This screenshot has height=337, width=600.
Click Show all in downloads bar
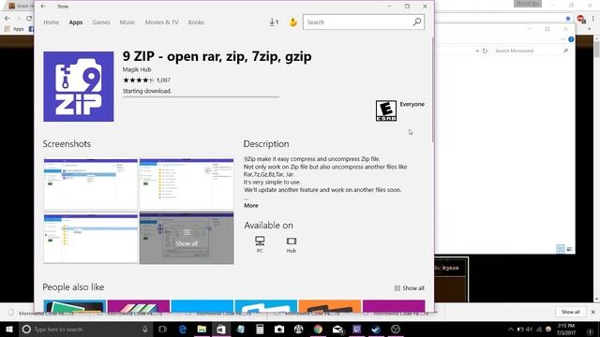(x=571, y=312)
